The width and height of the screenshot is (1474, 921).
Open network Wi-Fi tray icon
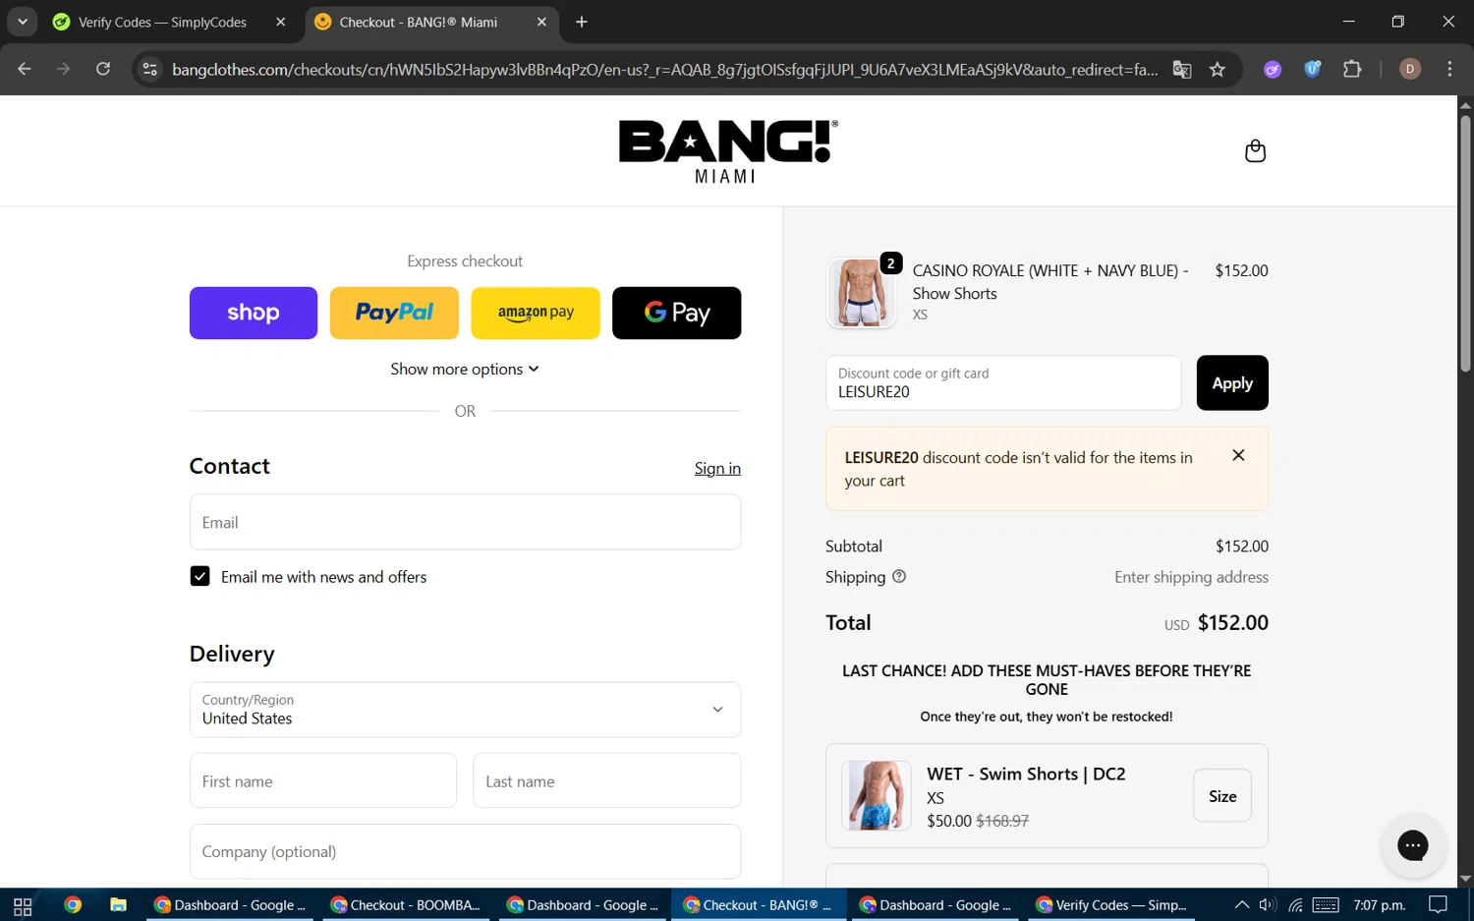tap(1295, 905)
